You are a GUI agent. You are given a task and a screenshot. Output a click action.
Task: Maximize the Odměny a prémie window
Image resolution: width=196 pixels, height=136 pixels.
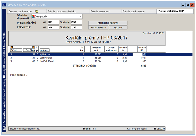click(188, 5)
